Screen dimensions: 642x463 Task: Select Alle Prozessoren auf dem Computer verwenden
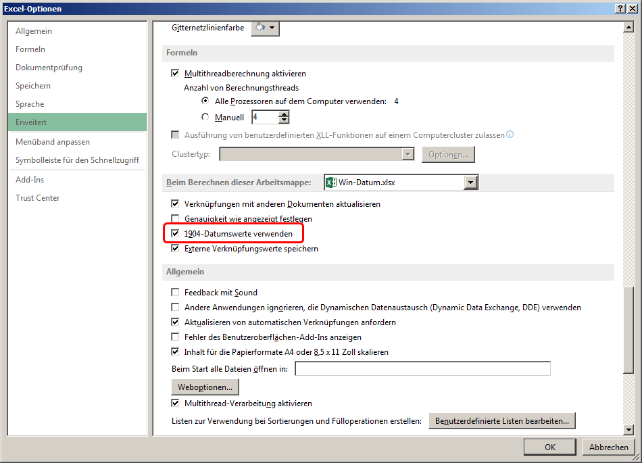(205, 101)
